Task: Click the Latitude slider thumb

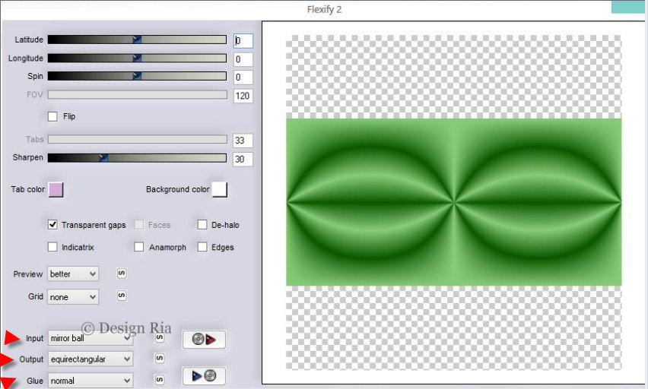Action: click(x=137, y=40)
